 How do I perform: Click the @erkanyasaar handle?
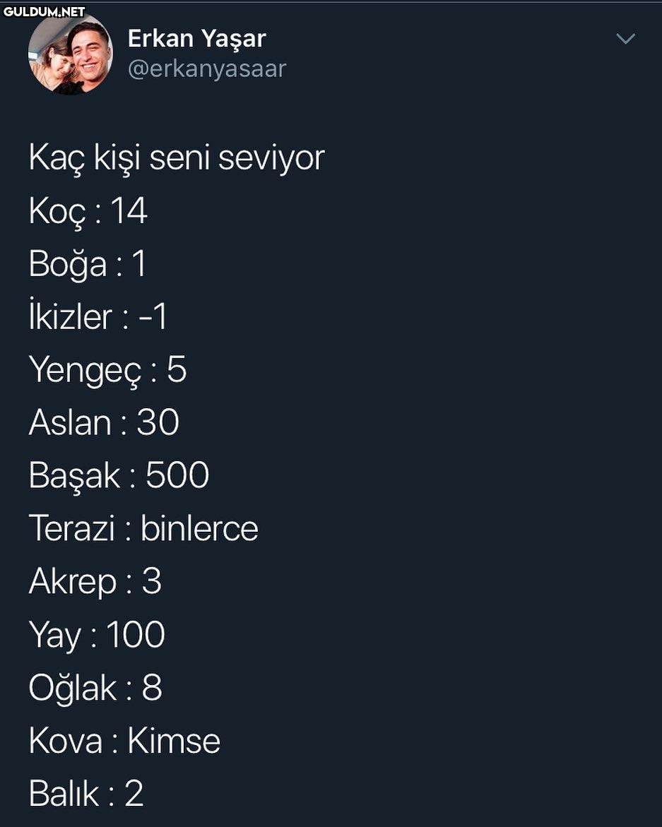pyautogui.click(x=206, y=69)
